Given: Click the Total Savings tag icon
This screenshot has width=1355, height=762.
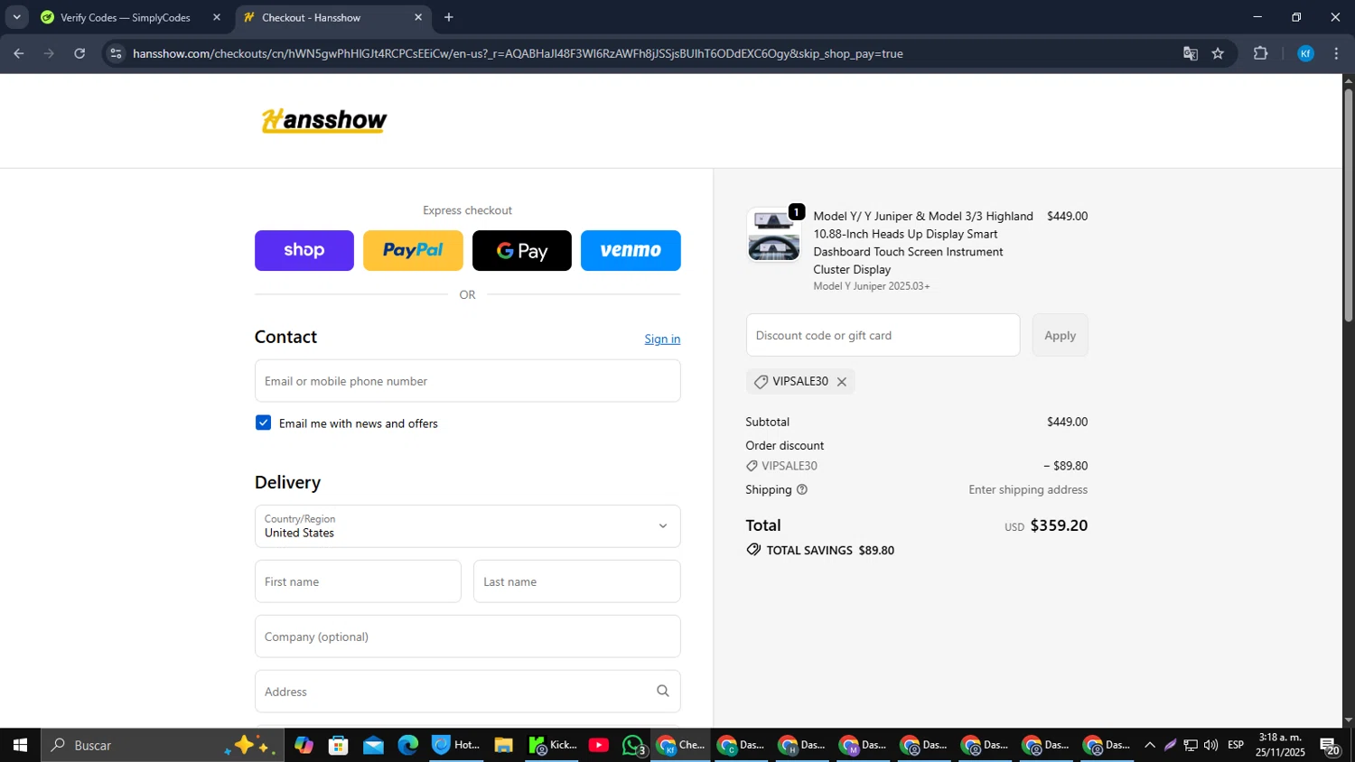Looking at the screenshot, I should coord(753,550).
